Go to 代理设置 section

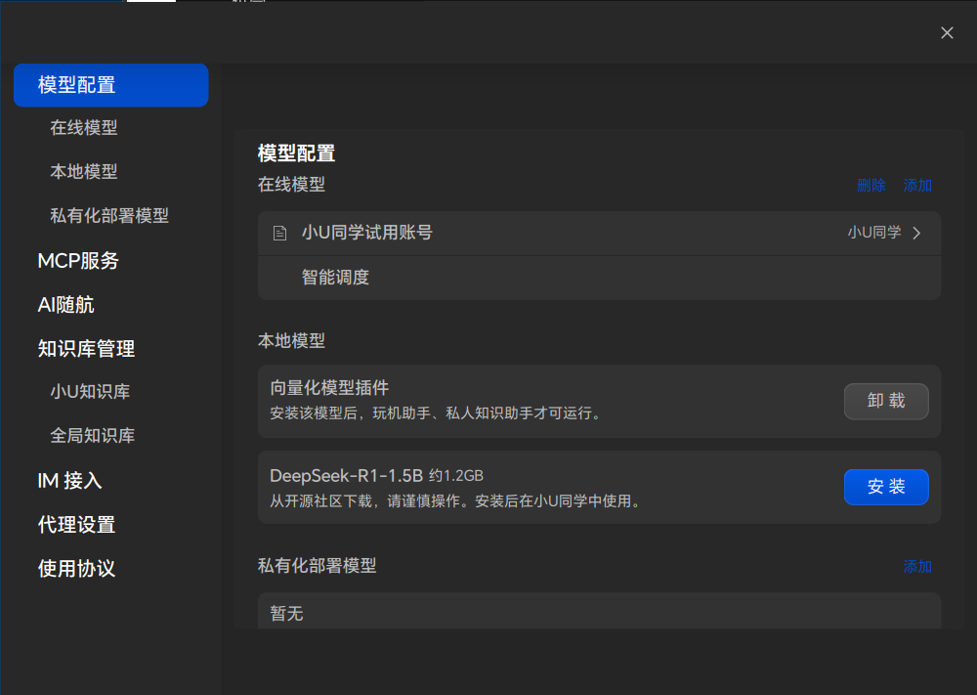pyautogui.click(x=76, y=525)
